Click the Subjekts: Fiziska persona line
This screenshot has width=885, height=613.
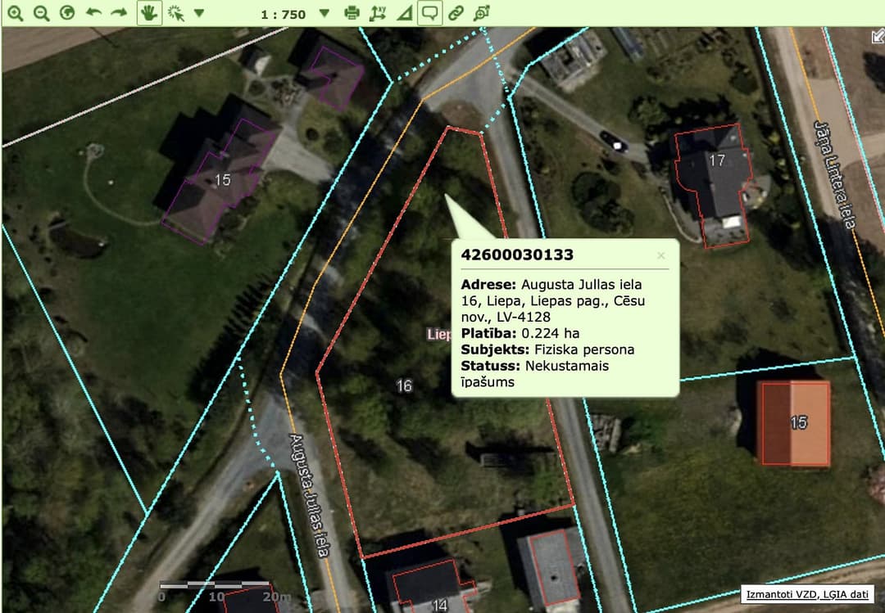tap(547, 349)
